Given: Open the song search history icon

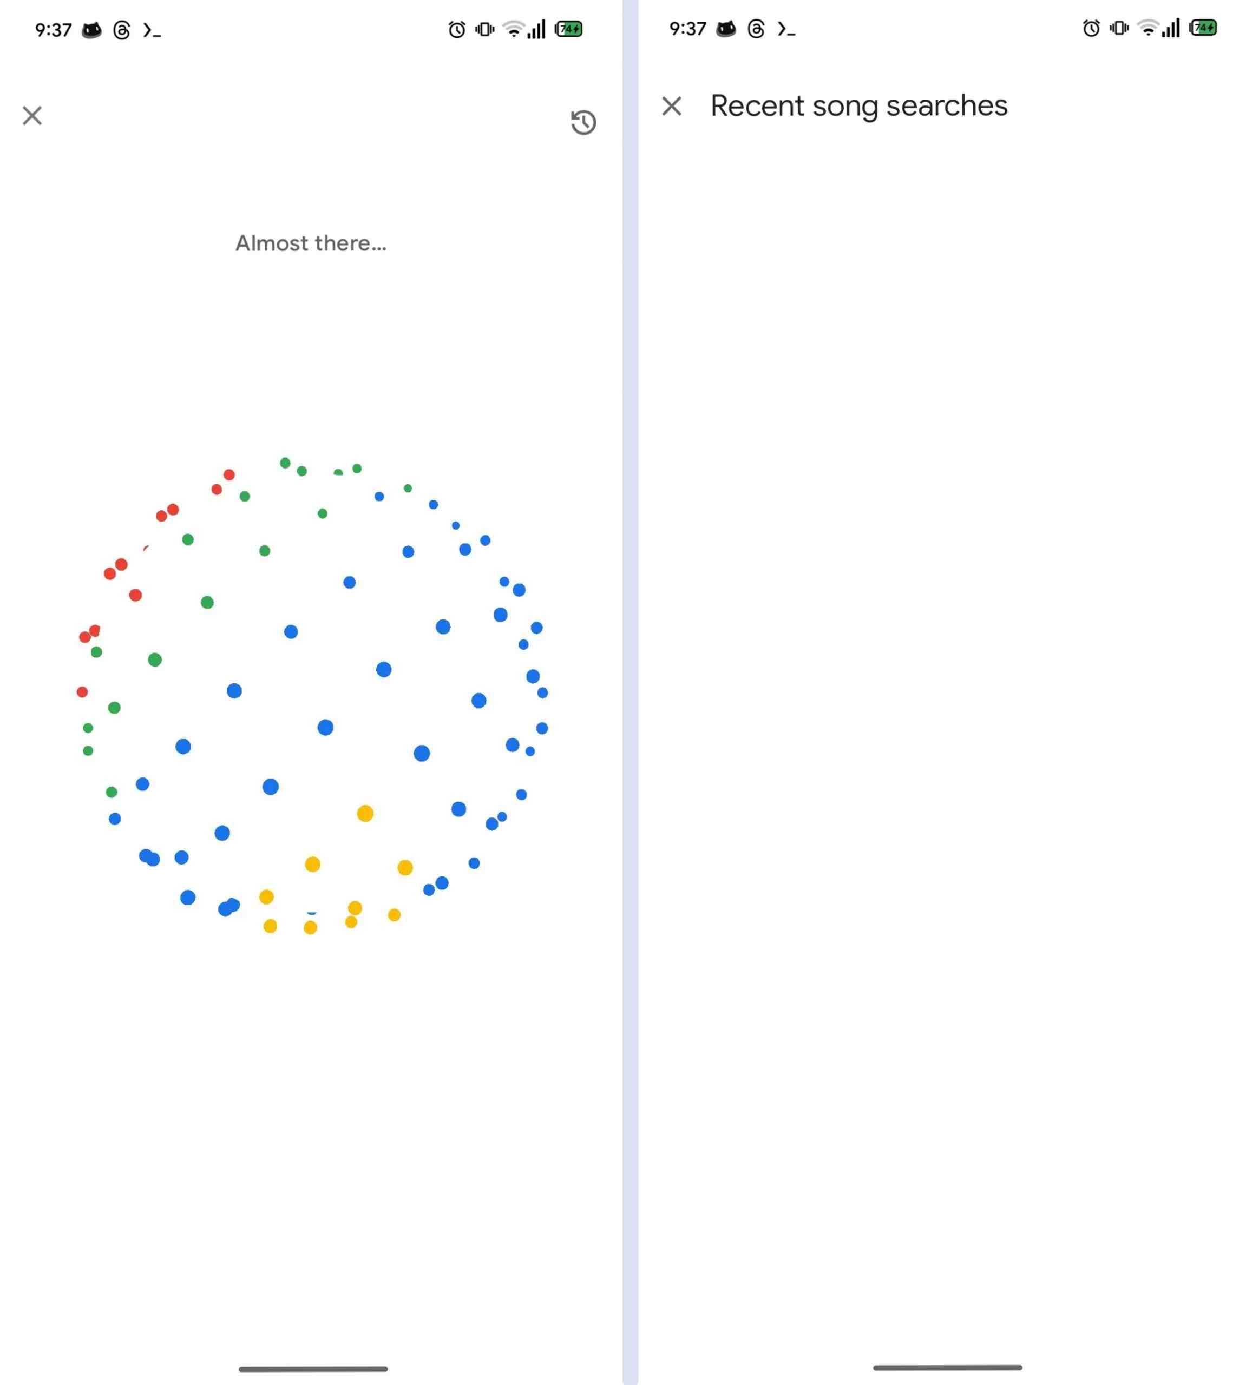Looking at the screenshot, I should tap(583, 122).
